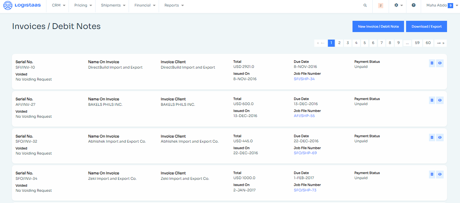The image size is (460, 203).
Task: Preview invoice SFI/INV-10 using the eye icon
Action: [440, 63]
